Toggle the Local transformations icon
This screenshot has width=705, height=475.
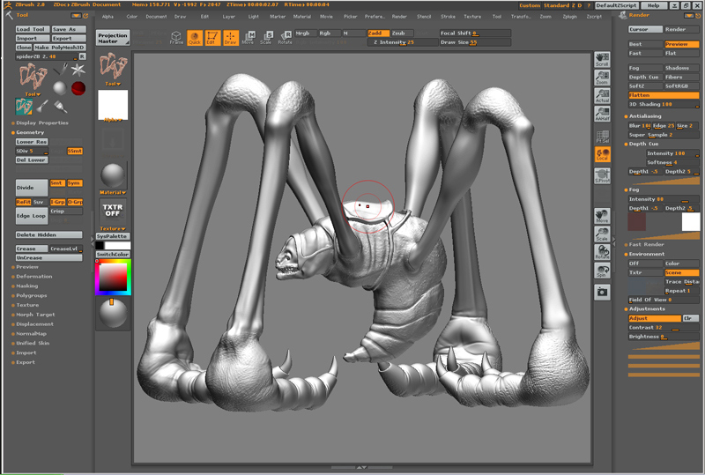pyautogui.click(x=602, y=155)
